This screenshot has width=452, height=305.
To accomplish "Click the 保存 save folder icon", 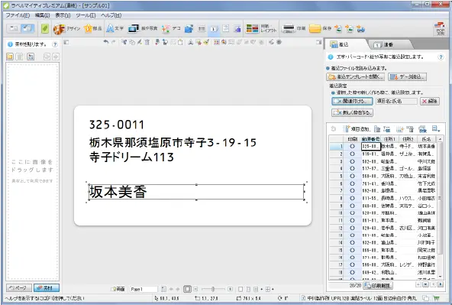I will (x=315, y=28).
